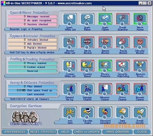The height and width of the screenshot is (136, 153).
Task: Open the PREFERENCES button
Action: (15, 132)
